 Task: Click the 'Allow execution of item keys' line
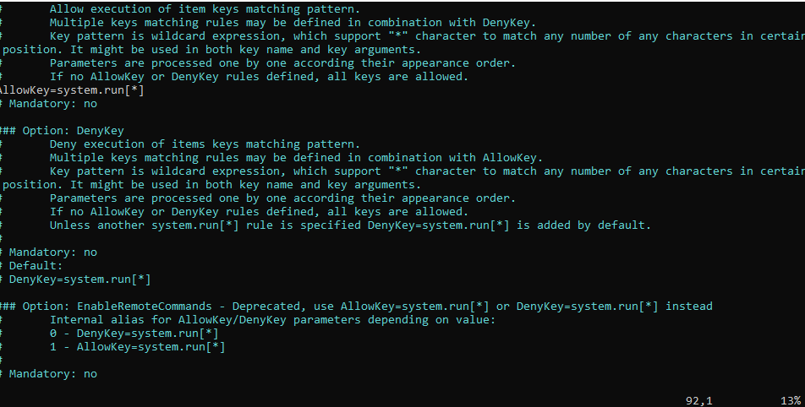point(205,9)
